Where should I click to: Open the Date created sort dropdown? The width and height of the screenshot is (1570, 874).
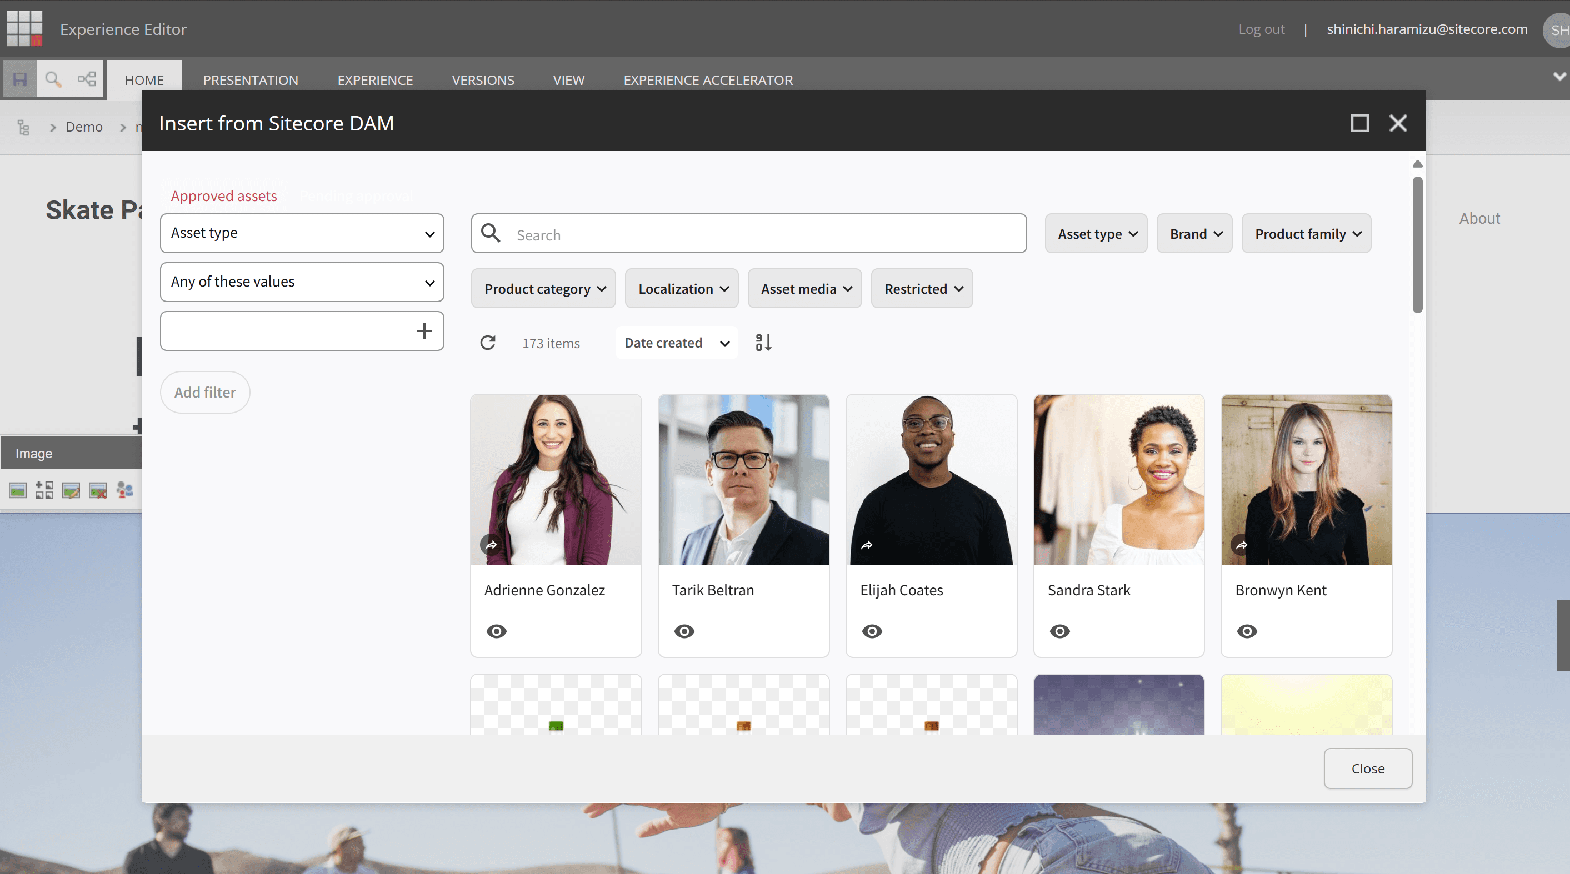pyautogui.click(x=677, y=343)
